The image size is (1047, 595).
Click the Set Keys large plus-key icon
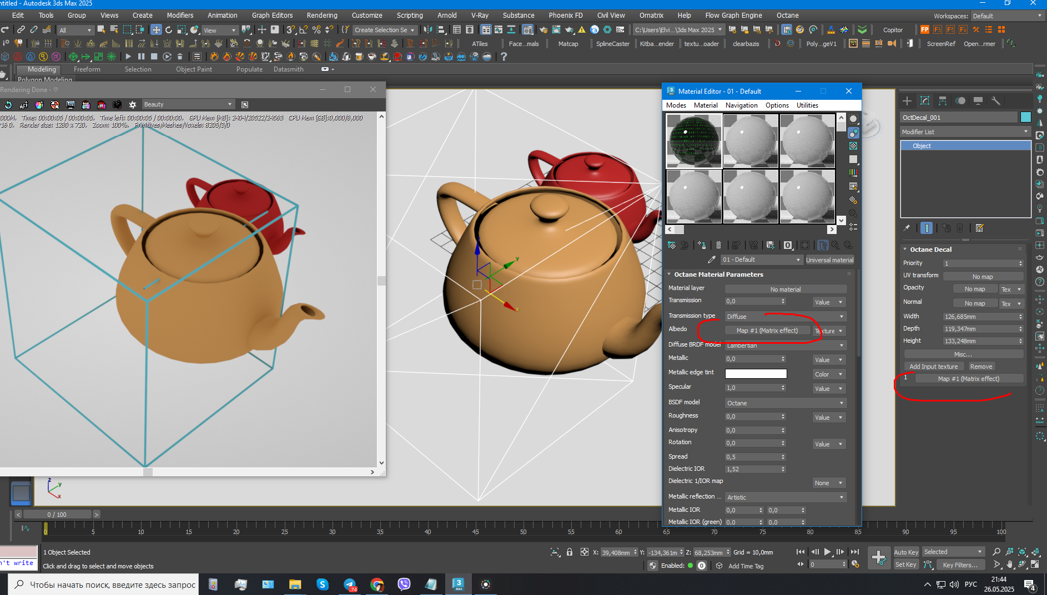point(878,557)
